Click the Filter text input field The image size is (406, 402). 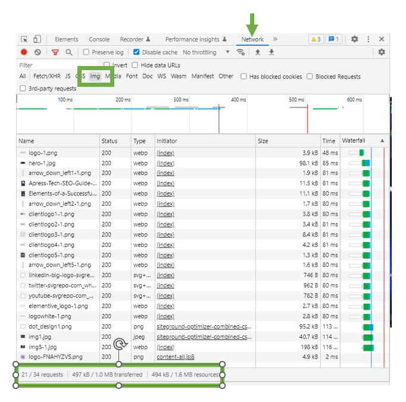coord(58,65)
